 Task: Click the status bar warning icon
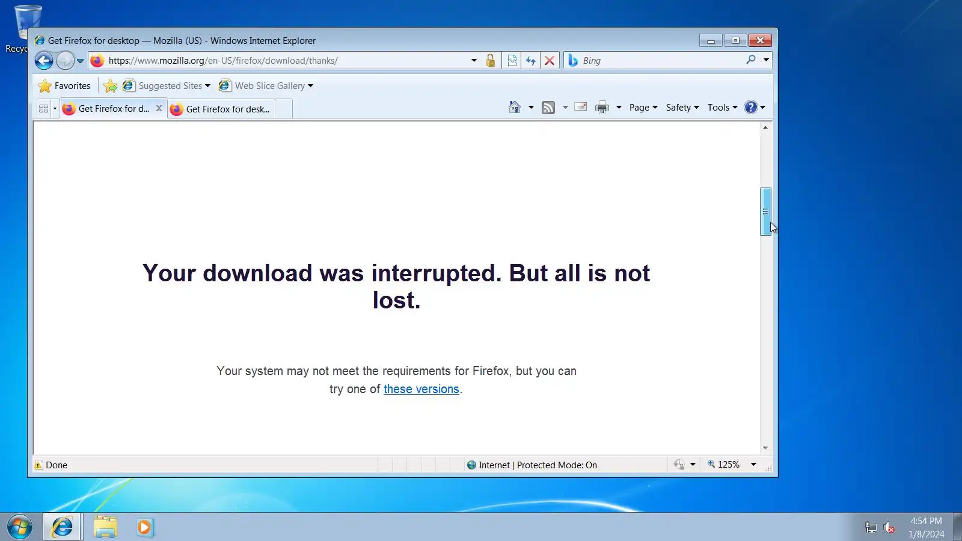click(x=38, y=465)
